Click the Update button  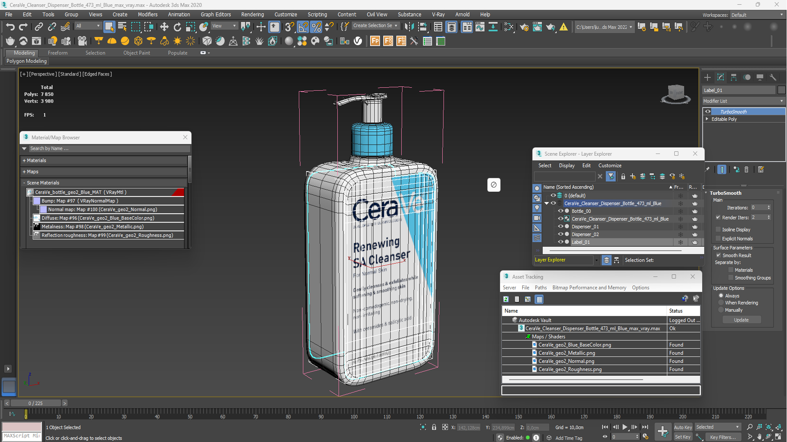pos(741,320)
